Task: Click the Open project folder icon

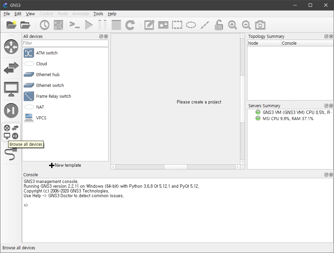Action: (25, 25)
